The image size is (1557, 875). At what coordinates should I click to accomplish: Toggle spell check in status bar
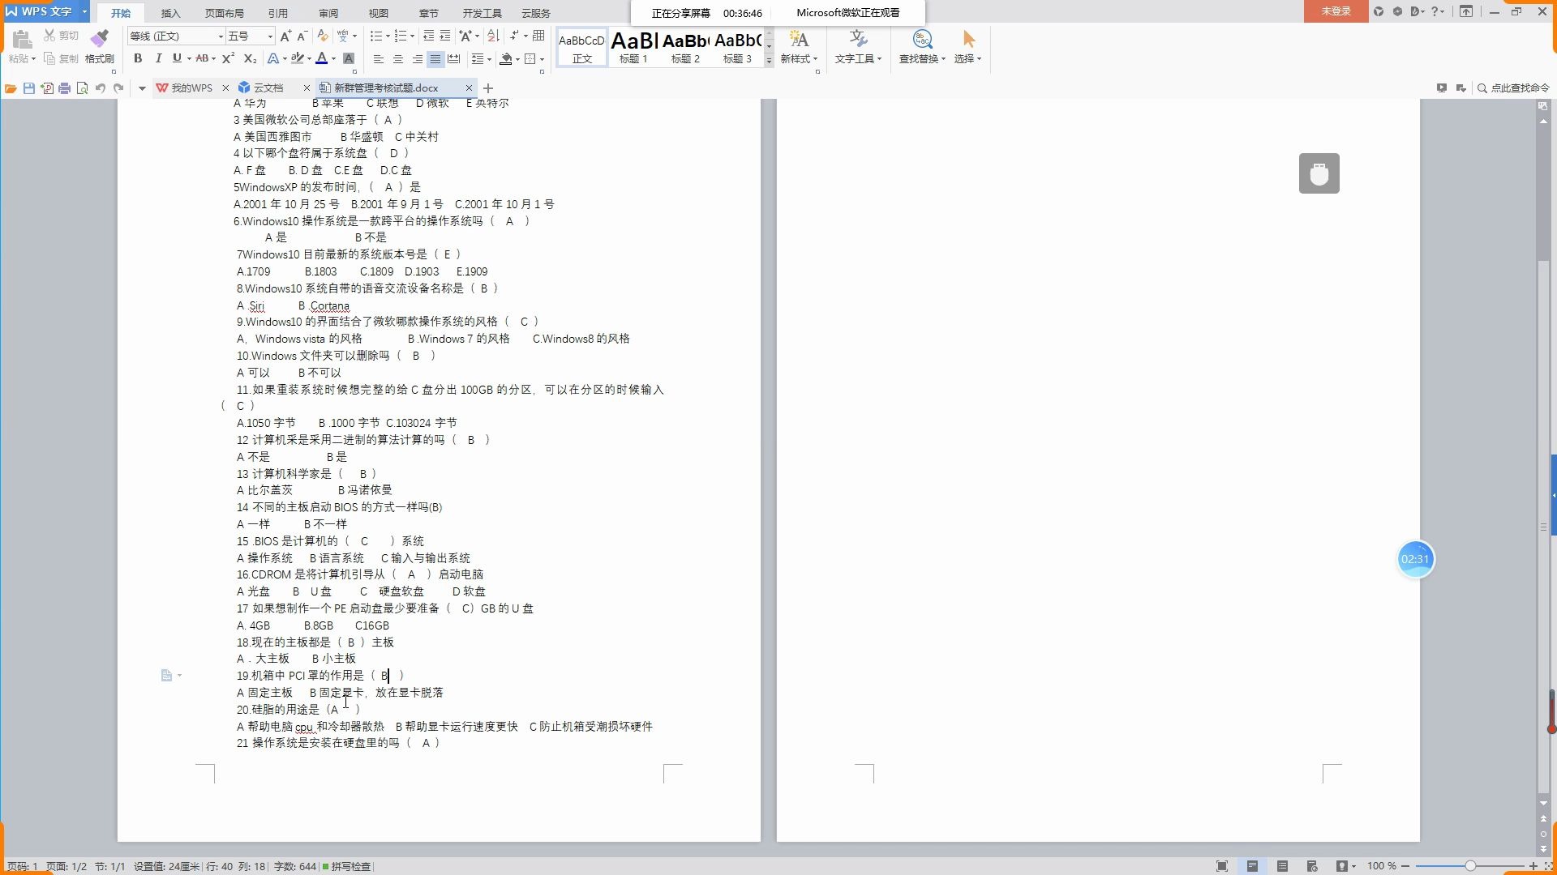tap(347, 866)
